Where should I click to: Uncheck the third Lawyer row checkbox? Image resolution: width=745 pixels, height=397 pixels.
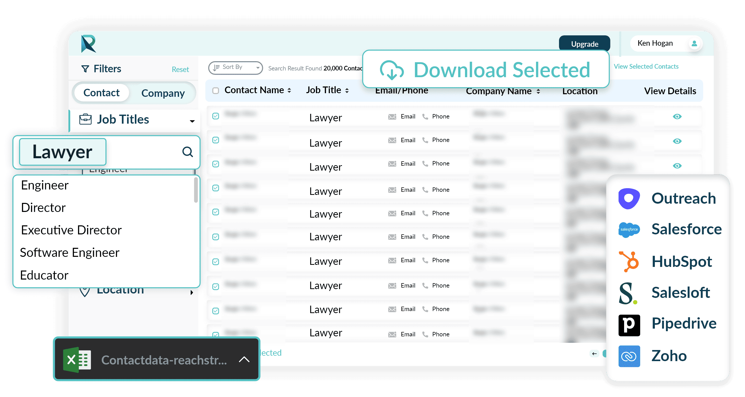click(x=215, y=164)
